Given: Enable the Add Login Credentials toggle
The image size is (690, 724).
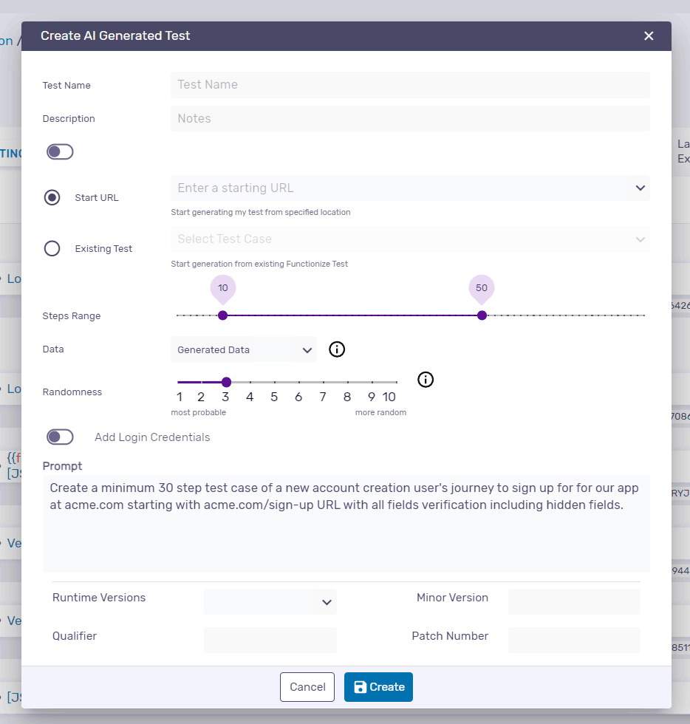Looking at the screenshot, I should pos(60,437).
